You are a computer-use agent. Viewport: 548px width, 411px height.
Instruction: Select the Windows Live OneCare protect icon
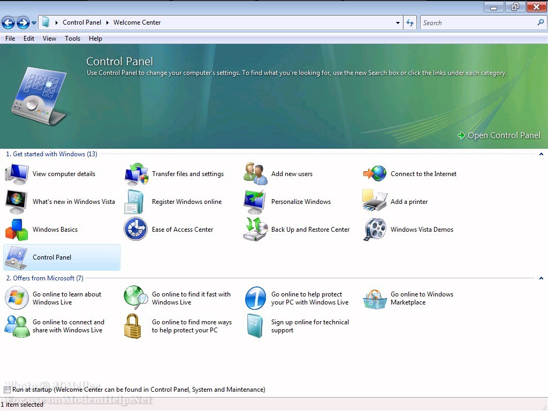[255, 298]
